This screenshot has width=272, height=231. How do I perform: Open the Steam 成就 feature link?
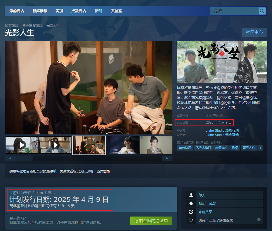[207, 203]
